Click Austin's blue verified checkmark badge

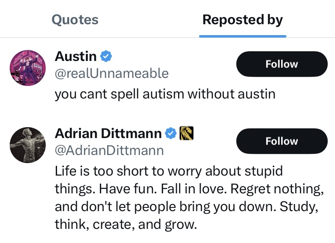point(106,56)
